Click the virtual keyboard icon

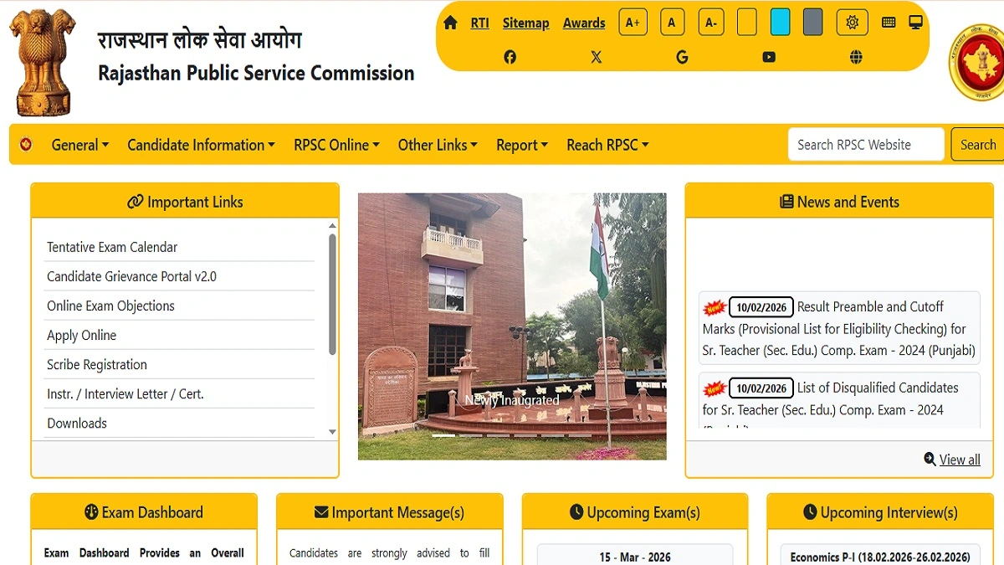point(888,22)
